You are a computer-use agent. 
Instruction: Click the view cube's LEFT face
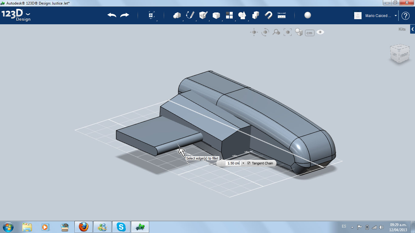(x=395, y=54)
